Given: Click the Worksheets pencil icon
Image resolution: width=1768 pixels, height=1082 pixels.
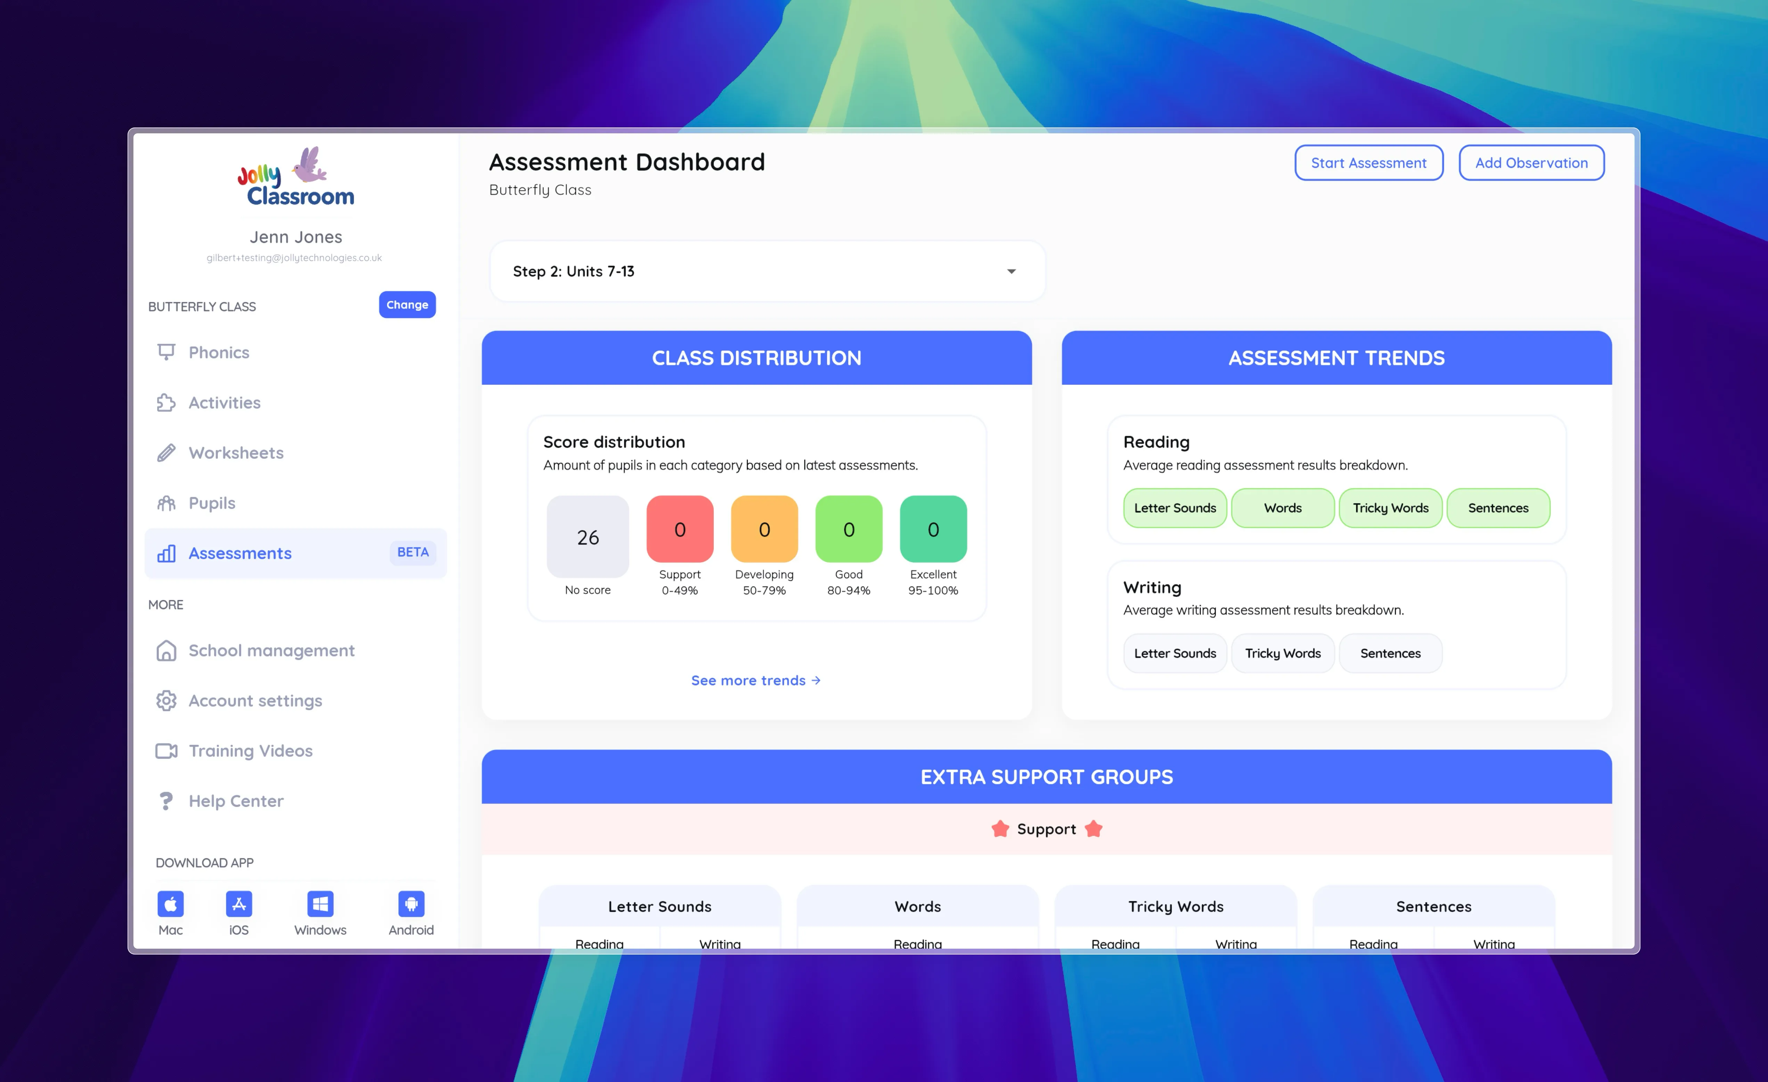Looking at the screenshot, I should [166, 453].
